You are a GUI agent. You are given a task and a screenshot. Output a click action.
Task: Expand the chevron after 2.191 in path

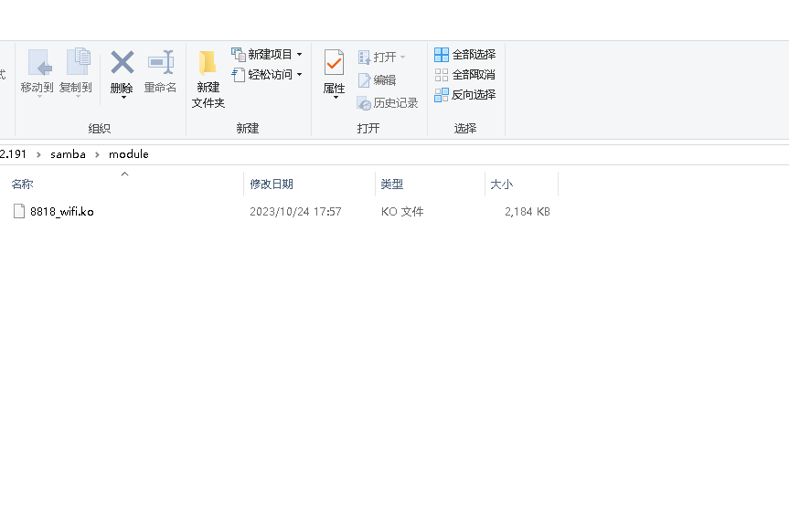click(38, 154)
